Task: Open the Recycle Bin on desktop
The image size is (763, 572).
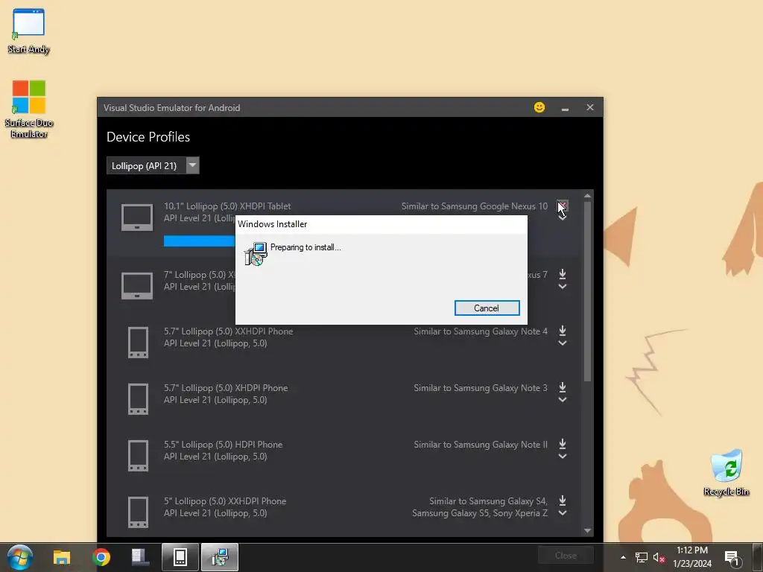Action: [x=726, y=473]
